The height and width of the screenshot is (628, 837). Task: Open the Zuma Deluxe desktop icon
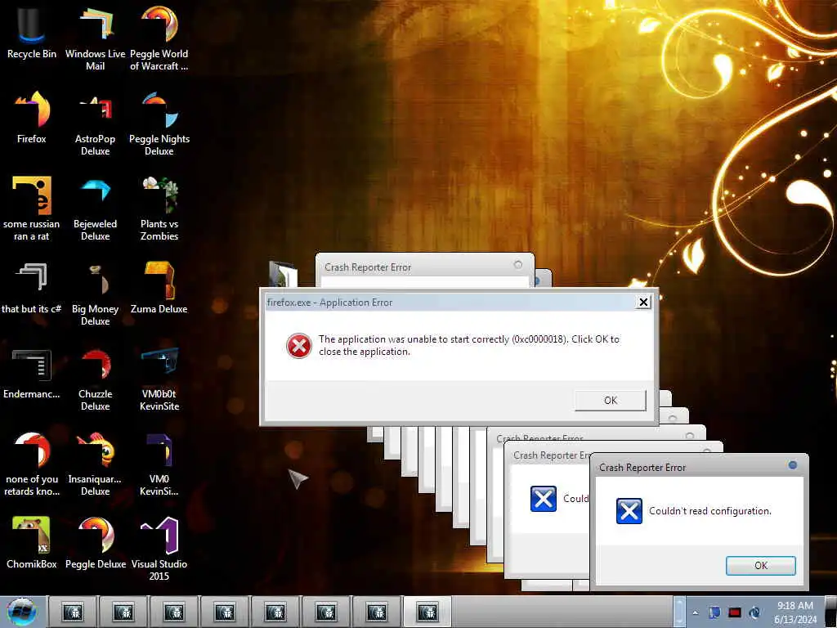click(x=159, y=287)
